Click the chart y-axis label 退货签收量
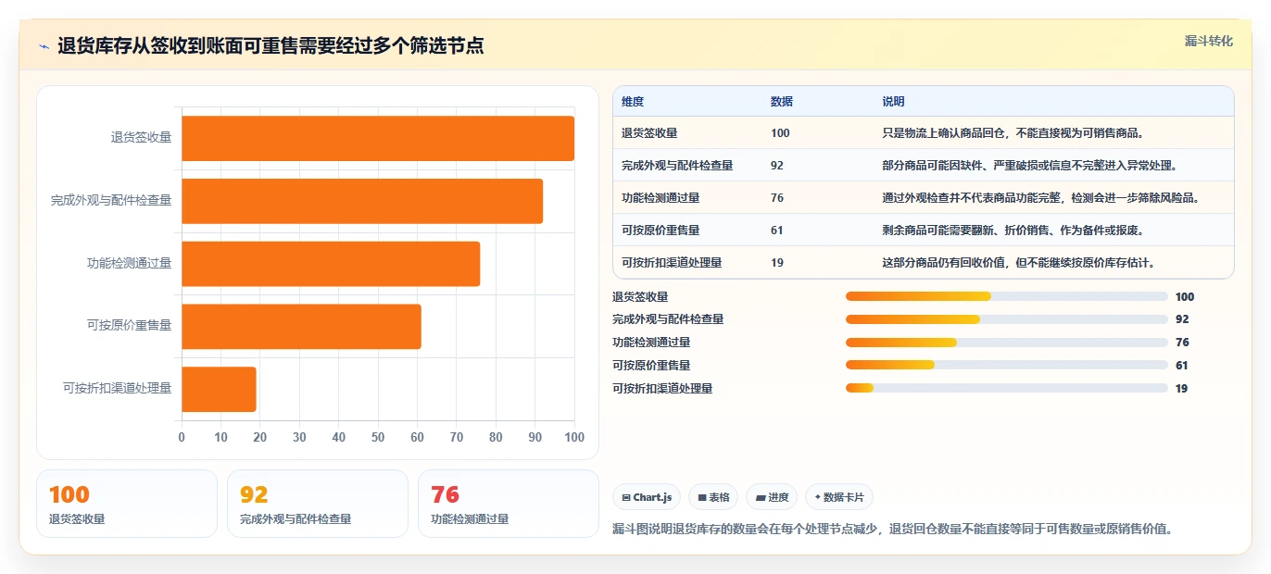The image size is (1271, 574). pyautogui.click(x=141, y=138)
